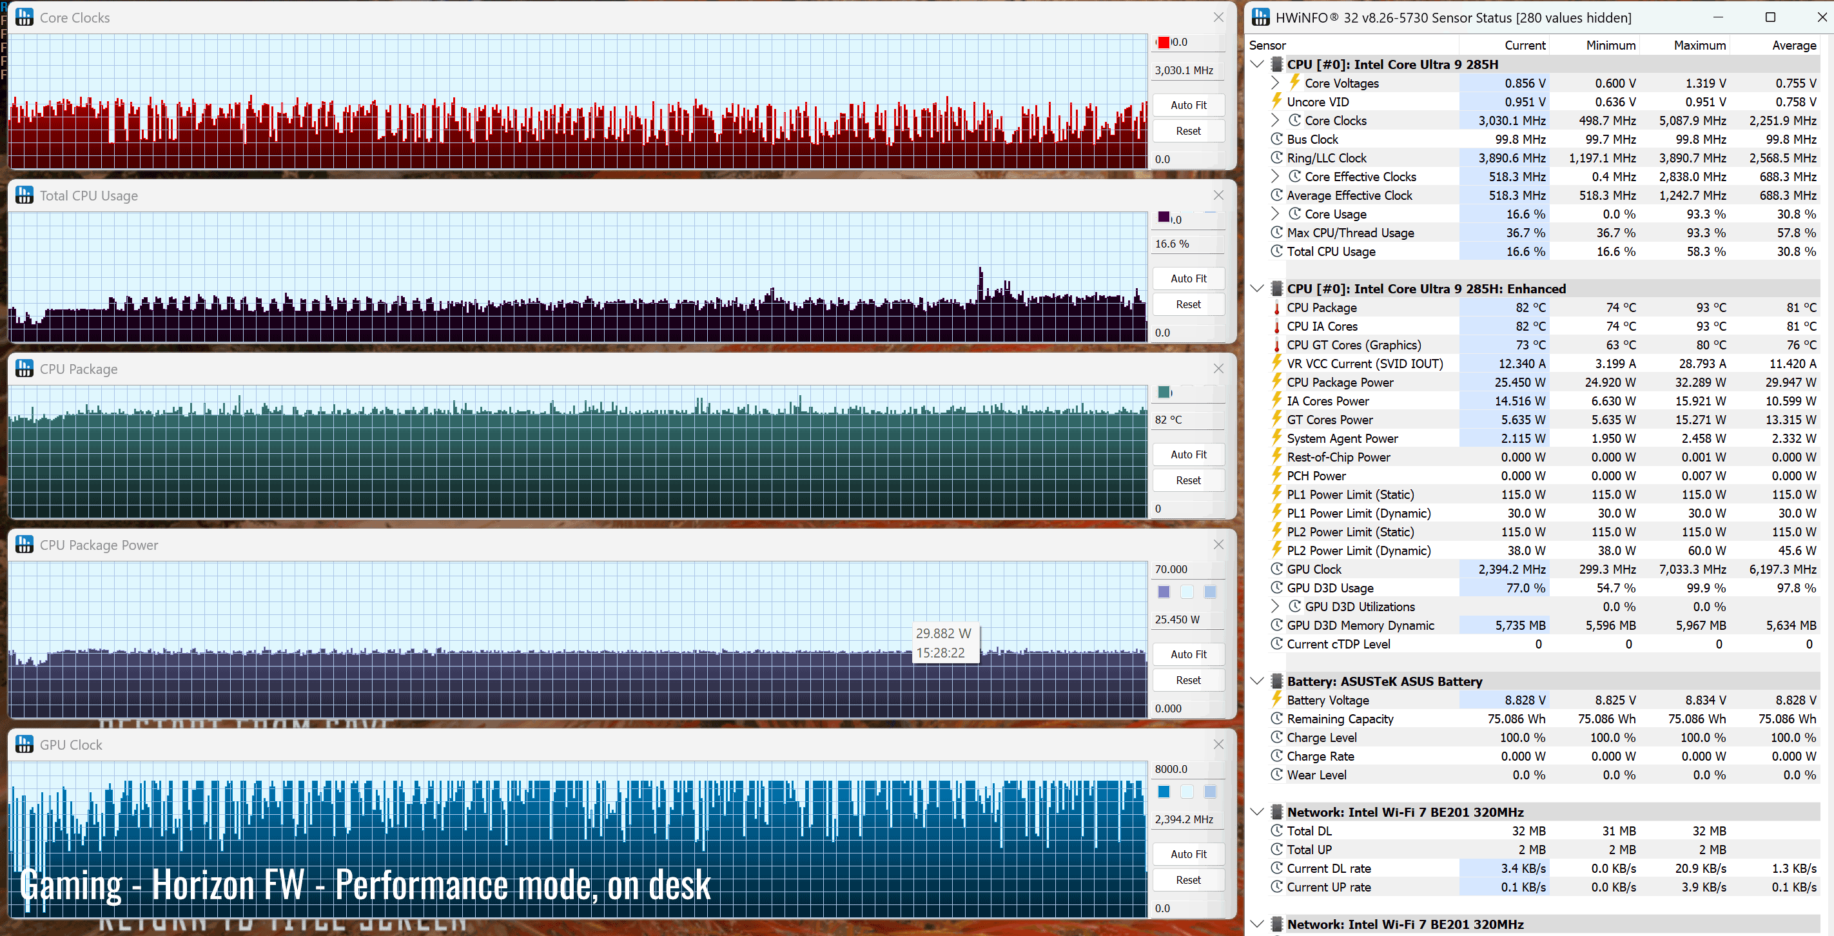
Task: Close the Total CPU Usage graph window
Action: [x=1218, y=195]
